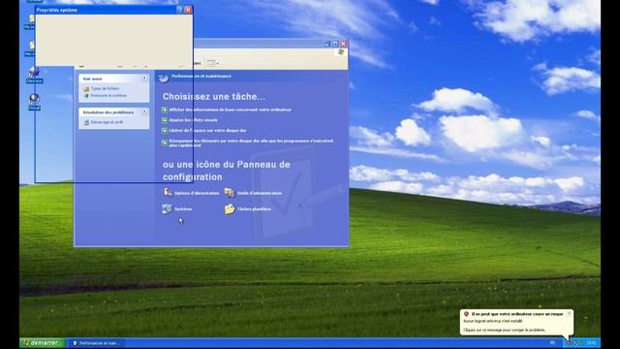
Task: Open Démarrage et arrêt troubleshooting link
Action: pyautogui.click(x=107, y=122)
